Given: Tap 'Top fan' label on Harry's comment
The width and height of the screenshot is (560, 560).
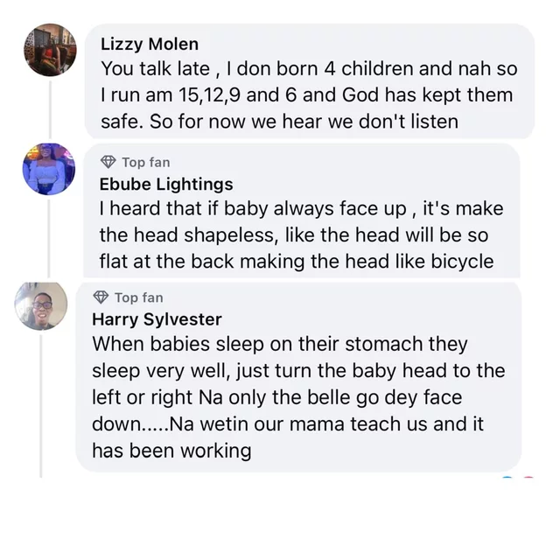Looking at the screenshot, I should click(138, 297).
